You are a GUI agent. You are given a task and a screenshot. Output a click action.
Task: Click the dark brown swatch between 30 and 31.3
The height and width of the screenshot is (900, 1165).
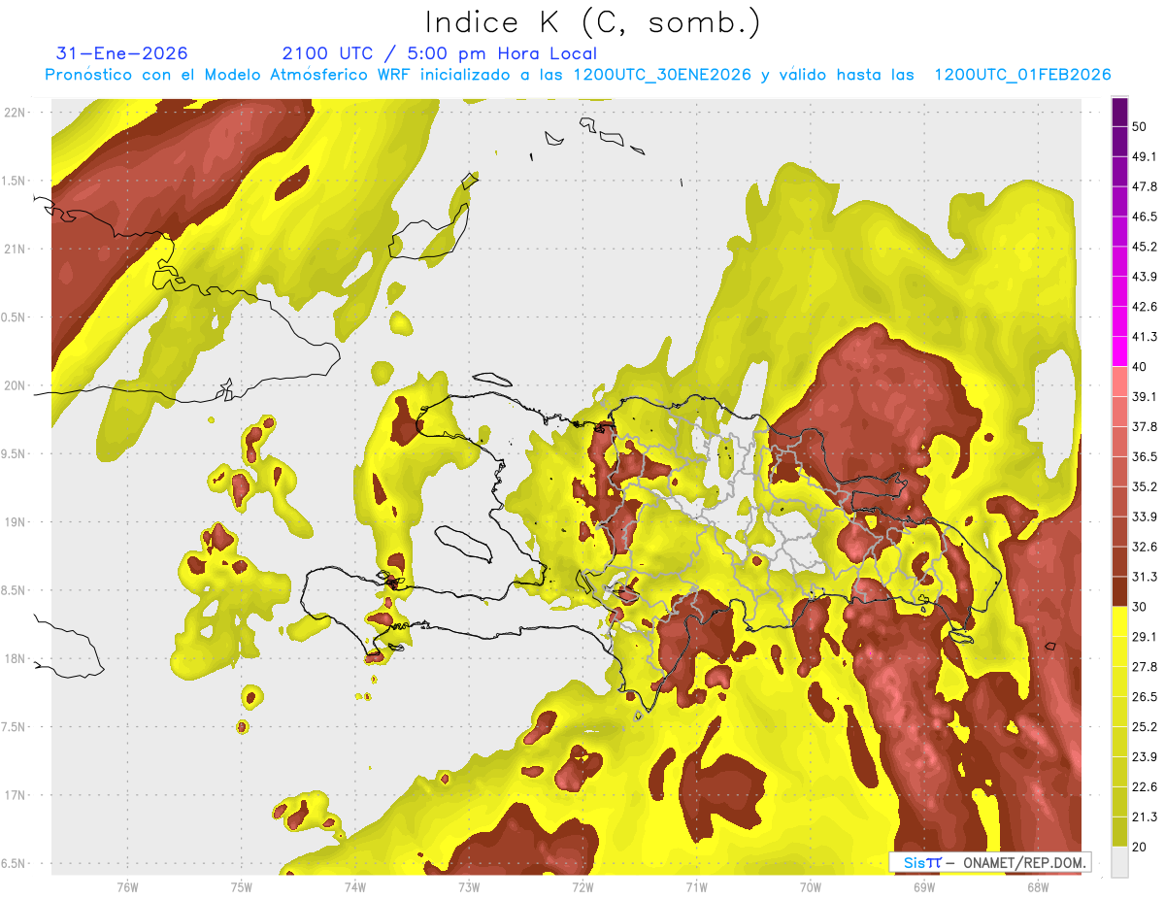coord(1119,591)
